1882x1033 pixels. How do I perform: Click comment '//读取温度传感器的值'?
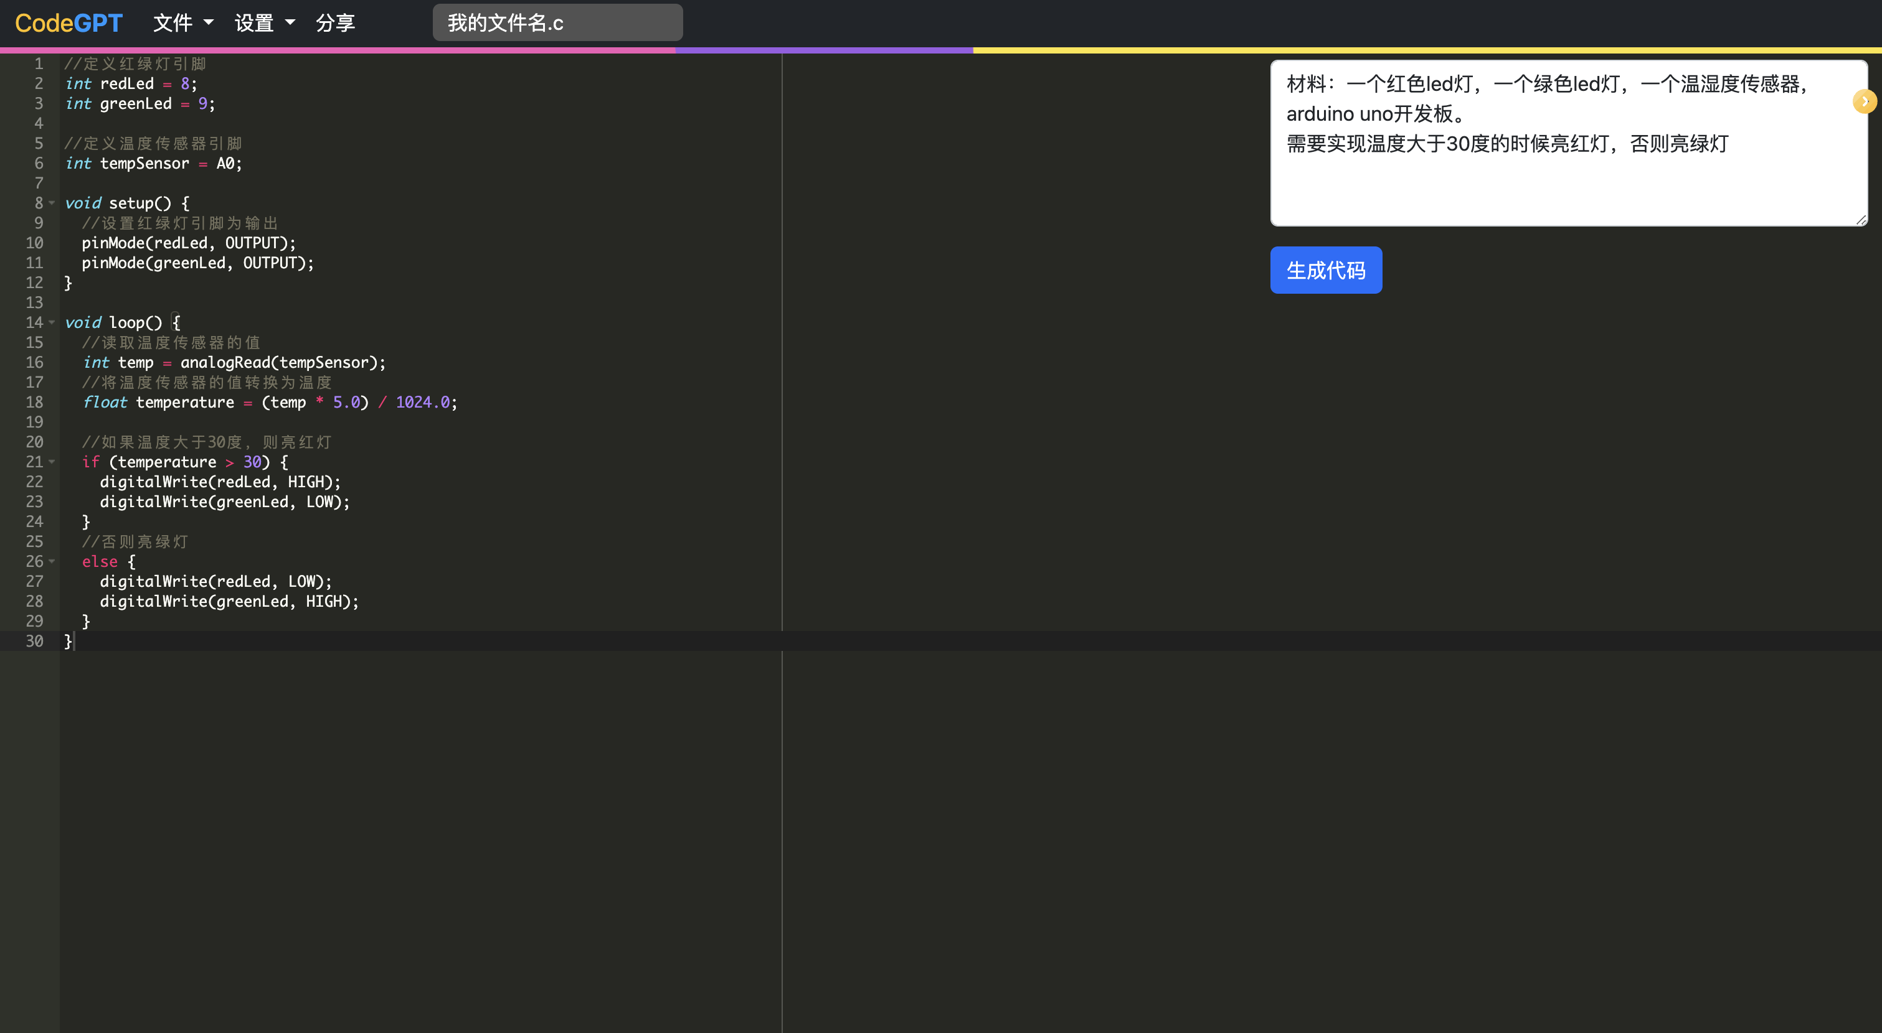171,342
